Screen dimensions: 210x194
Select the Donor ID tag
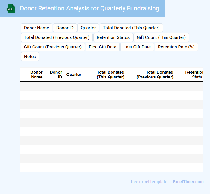(65, 28)
